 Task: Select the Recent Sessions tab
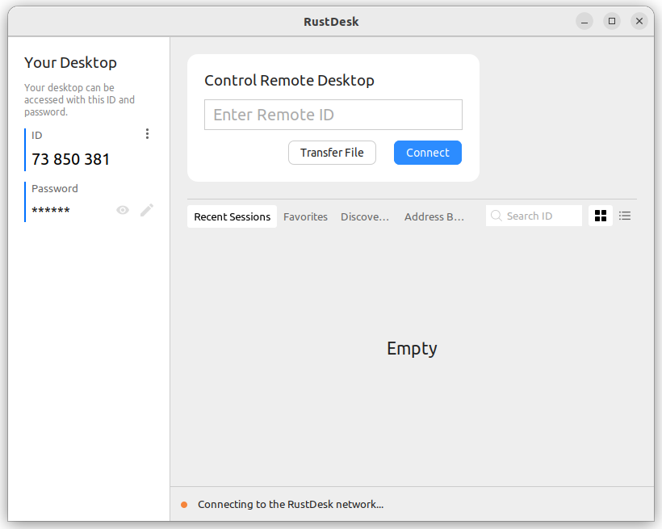(233, 216)
